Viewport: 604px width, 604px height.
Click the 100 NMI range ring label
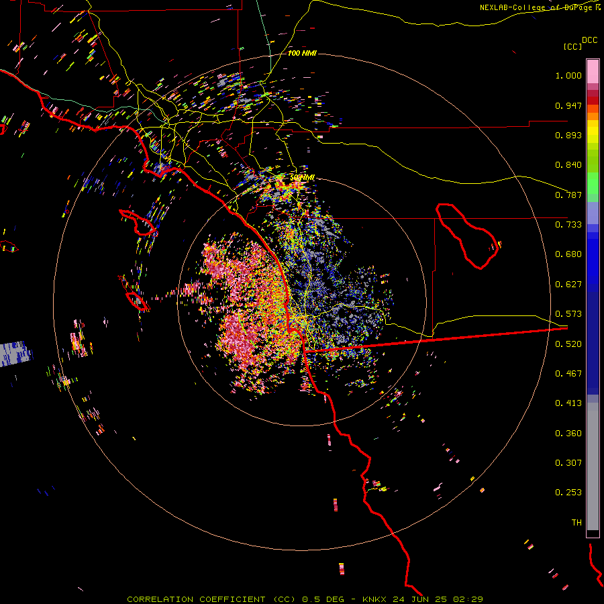pyautogui.click(x=303, y=53)
